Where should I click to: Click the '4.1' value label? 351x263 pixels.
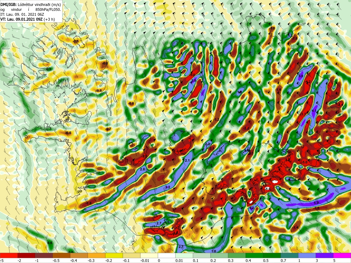314,111
